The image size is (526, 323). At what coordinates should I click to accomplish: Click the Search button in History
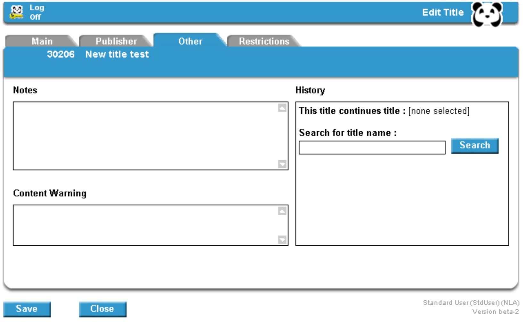coord(474,146)
